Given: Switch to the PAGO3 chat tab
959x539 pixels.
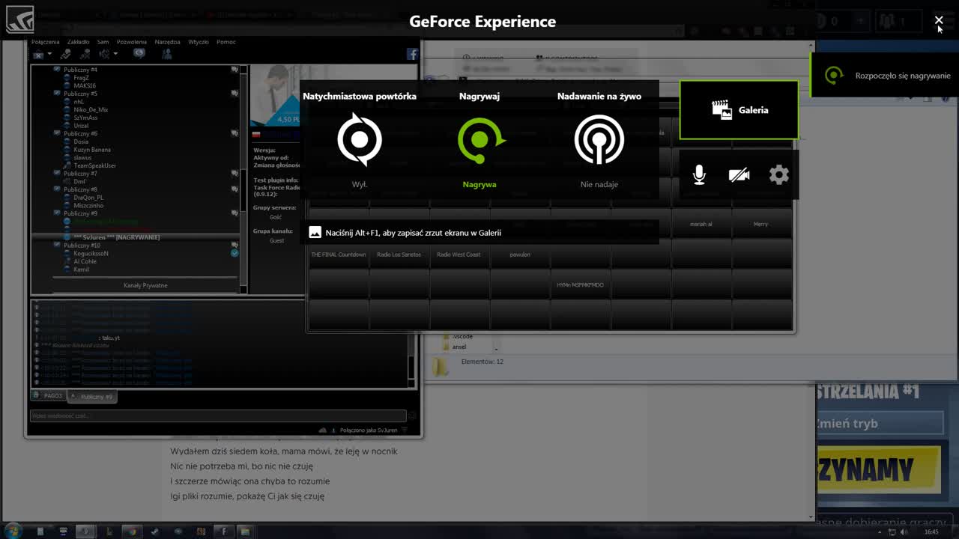Looking at the screenshot, I should coord(48,395).
